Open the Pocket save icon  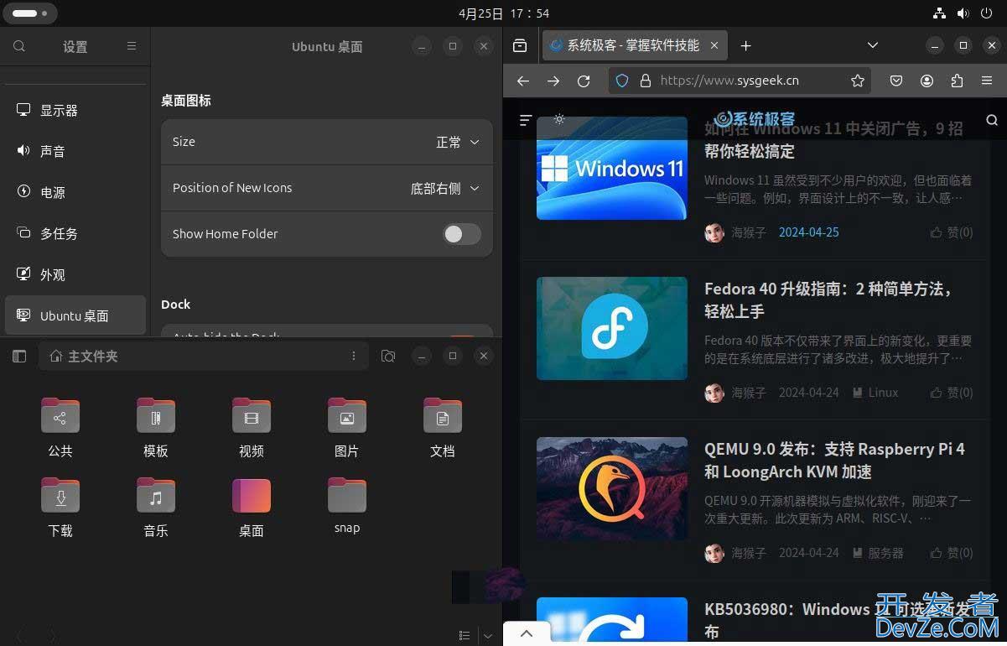(896, 81)
